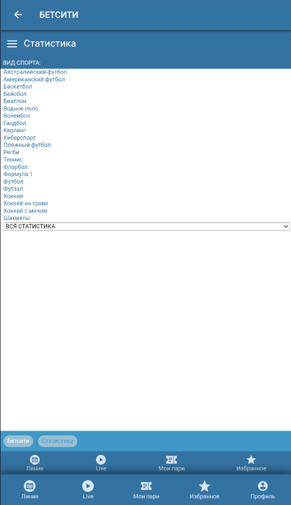
Task: Choose Шахматы from the sports list
Action: (x=16, y=218)
